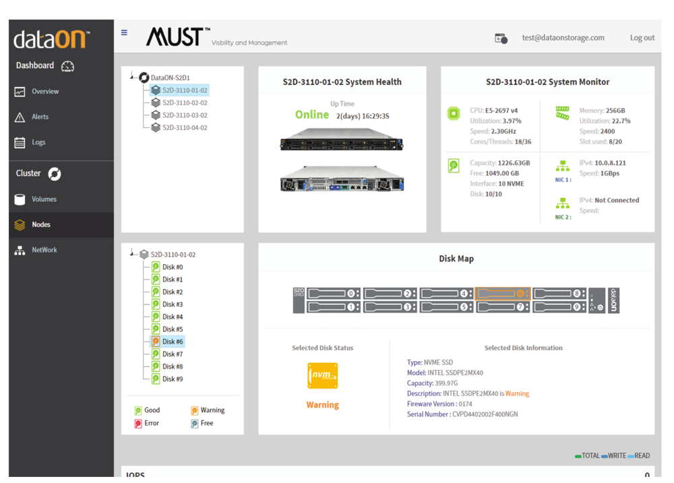This screenshot has height=483, width=674.
Task: Click the Good legend disk icon
Action: click(x=138, y=411)
